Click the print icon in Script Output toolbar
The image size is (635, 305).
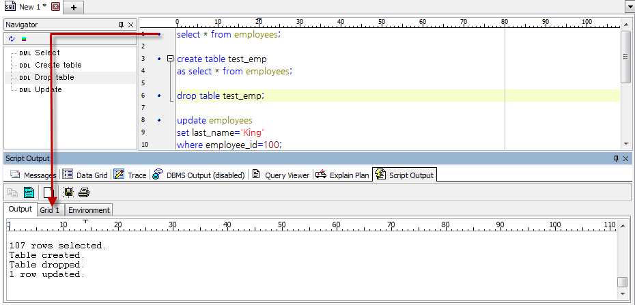pyautogui.click(x=83, y=192)
